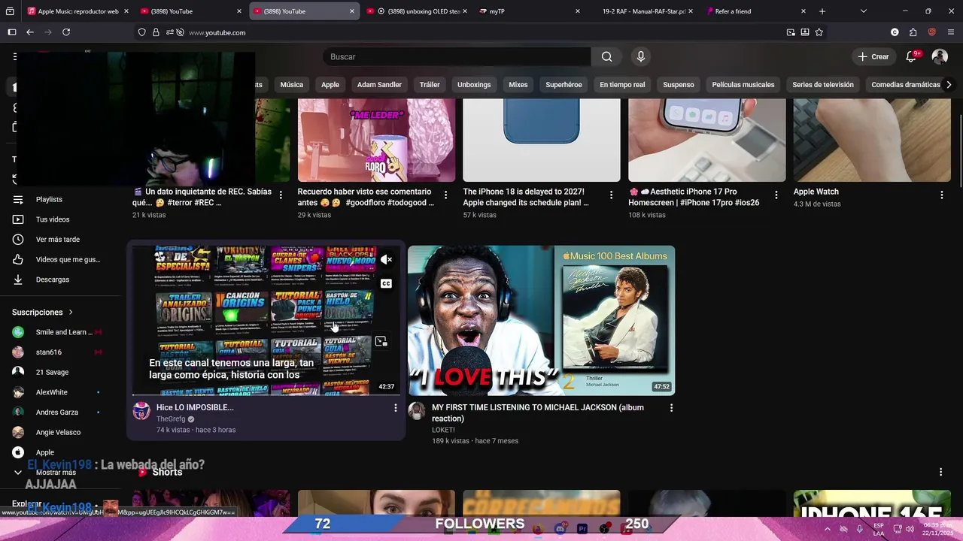Select the 'Películas musicales' filter chip

pos(743,85)
